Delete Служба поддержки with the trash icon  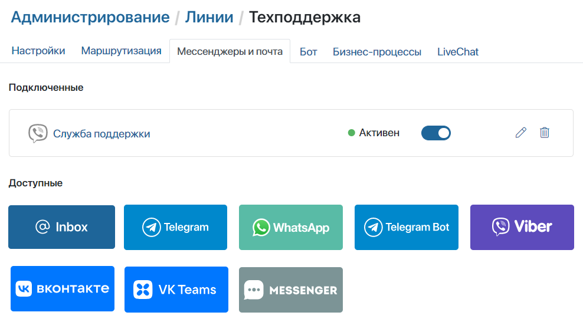pos(544,133)
